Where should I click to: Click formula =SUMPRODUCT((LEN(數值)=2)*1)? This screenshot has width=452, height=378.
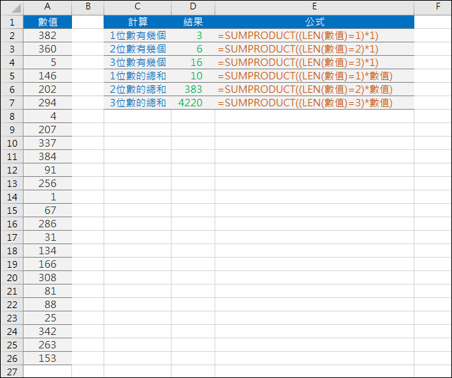315,49
